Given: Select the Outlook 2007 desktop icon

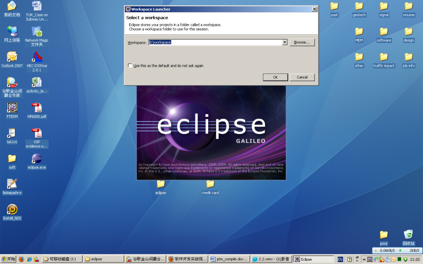Looking at the screenshot, I should (x=12, y=60).
